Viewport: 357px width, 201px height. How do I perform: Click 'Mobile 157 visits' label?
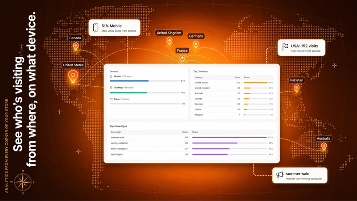click(x=123, y=76)
